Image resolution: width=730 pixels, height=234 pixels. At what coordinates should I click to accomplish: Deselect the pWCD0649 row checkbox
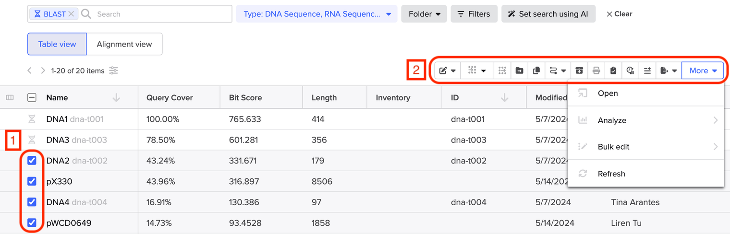(32, 223)
